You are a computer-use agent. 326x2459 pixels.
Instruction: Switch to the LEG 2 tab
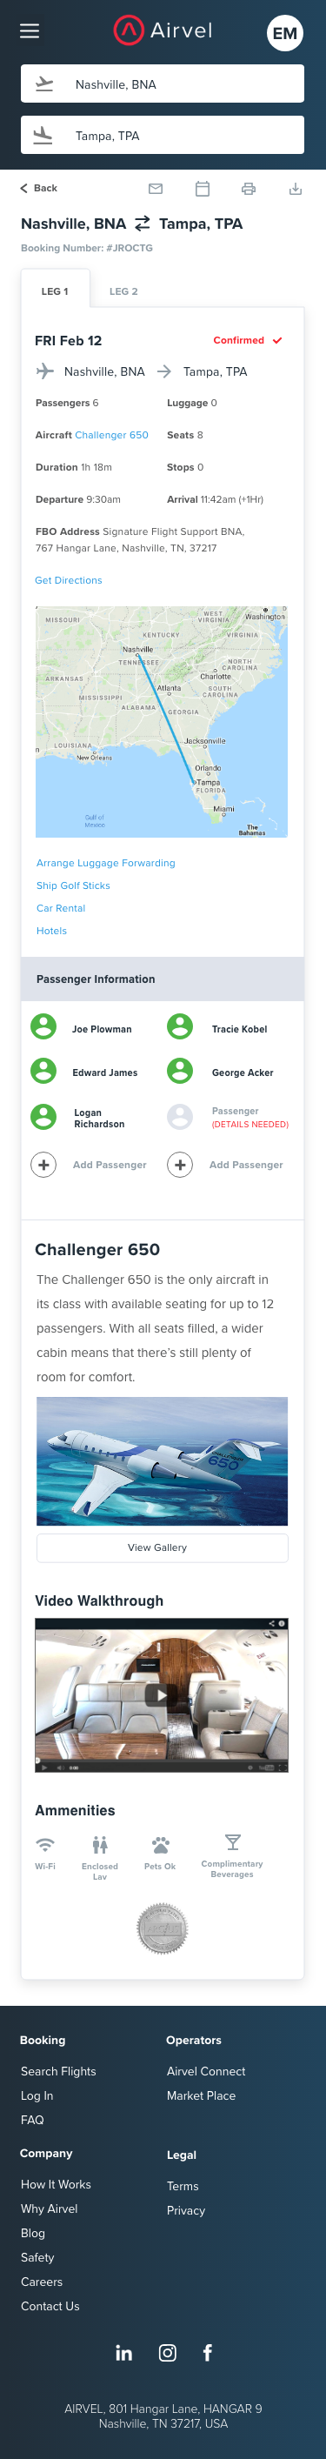(123, 291)
